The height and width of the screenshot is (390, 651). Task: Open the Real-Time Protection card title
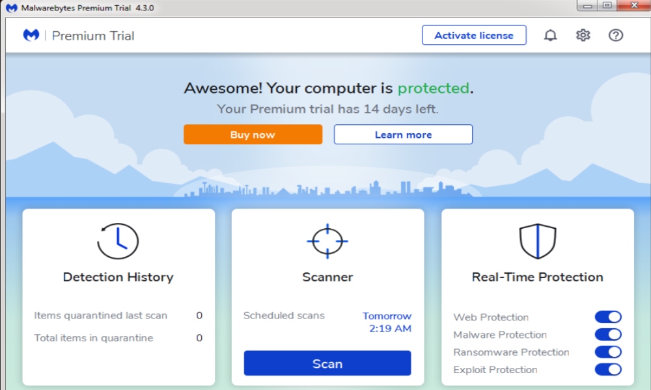(538, 277)
